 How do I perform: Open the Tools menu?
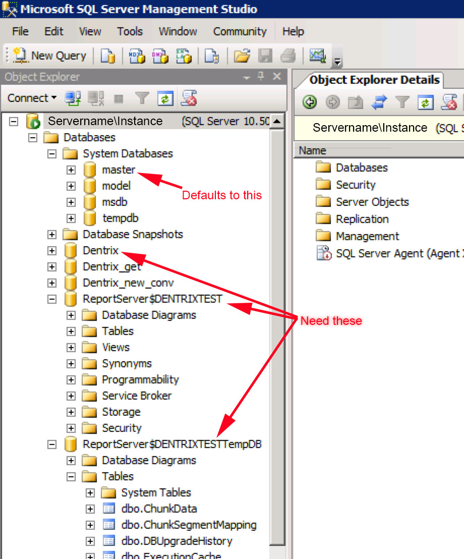tap(130, 31)
